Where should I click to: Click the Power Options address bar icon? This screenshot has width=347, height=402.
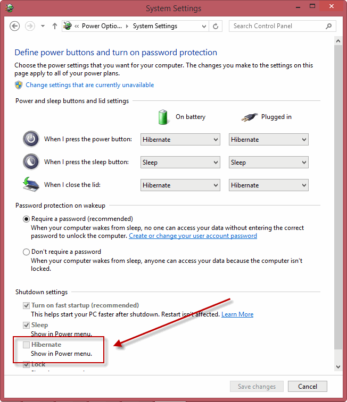click(x=68, y=26)
